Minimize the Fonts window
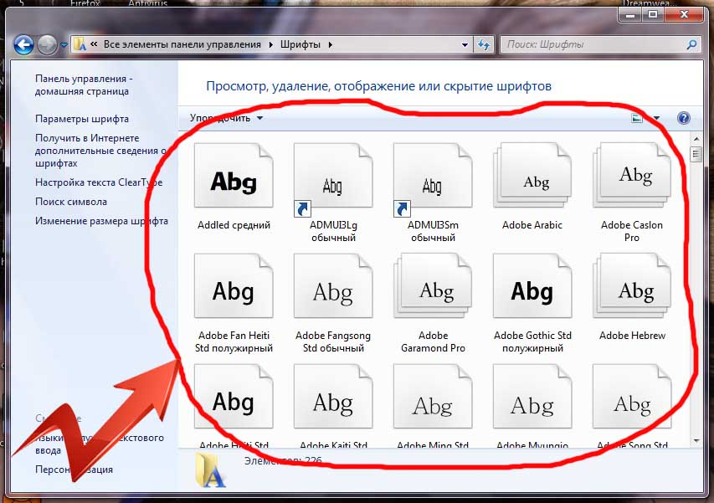The image size is (714, 503). point(630,15)
